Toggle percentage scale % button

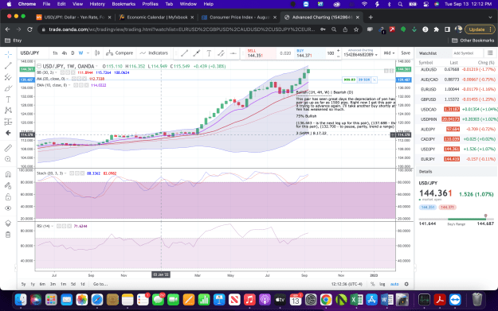(x=373, y=284)
